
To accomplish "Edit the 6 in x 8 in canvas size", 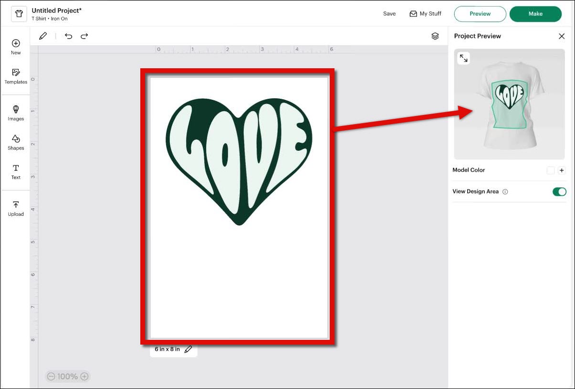I will tap(188, 349).
